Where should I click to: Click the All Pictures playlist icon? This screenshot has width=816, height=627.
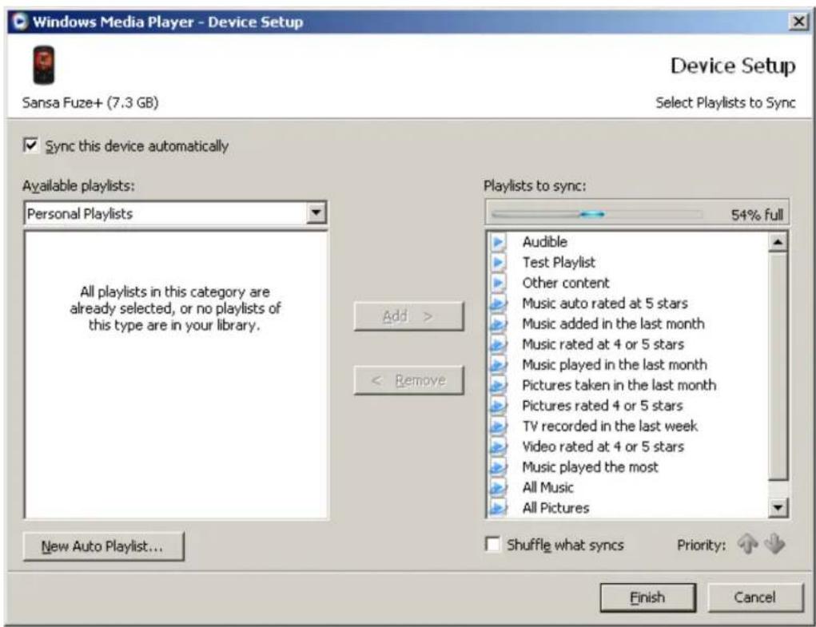pos(498,507)
